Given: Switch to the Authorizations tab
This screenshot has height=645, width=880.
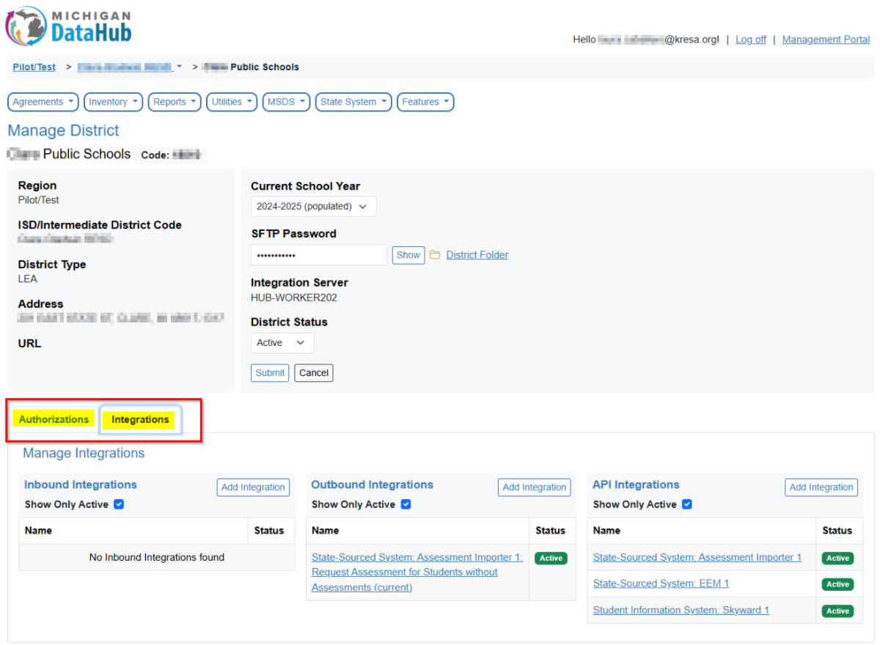Looking at the screenshot, I should (54, 419).
